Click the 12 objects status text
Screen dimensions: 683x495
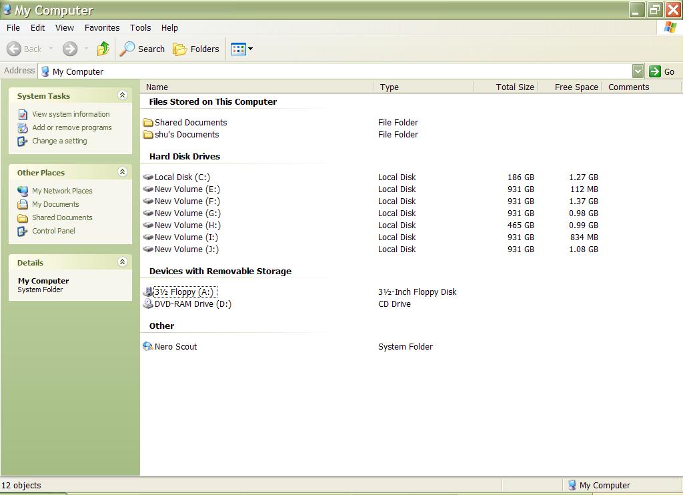click(21, 486)
